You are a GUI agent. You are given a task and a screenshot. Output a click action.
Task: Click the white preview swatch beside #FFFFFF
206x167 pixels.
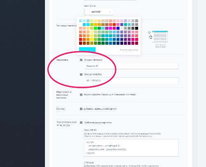[x=87, y=12]
